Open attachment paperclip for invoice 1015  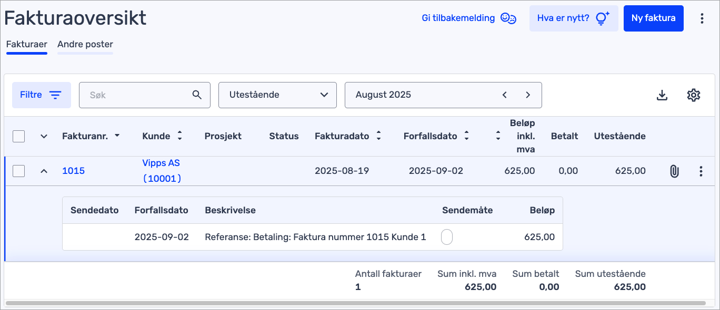674,171
